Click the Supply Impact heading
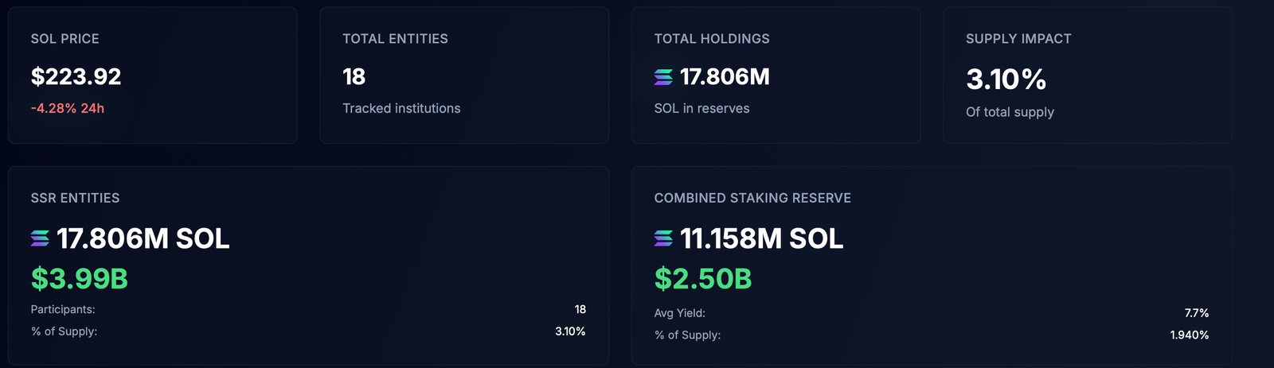1274x368 pixels. point(1018,39)
